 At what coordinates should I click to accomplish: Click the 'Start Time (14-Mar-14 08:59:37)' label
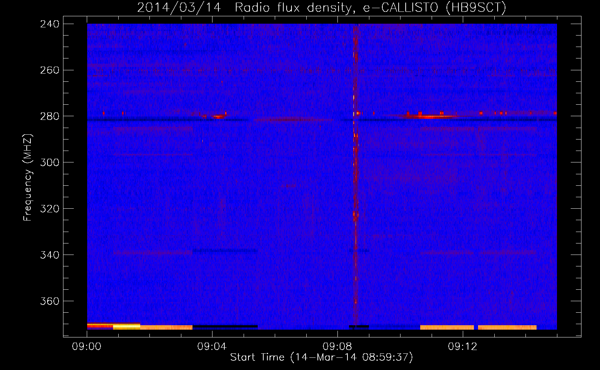(322, 357)
